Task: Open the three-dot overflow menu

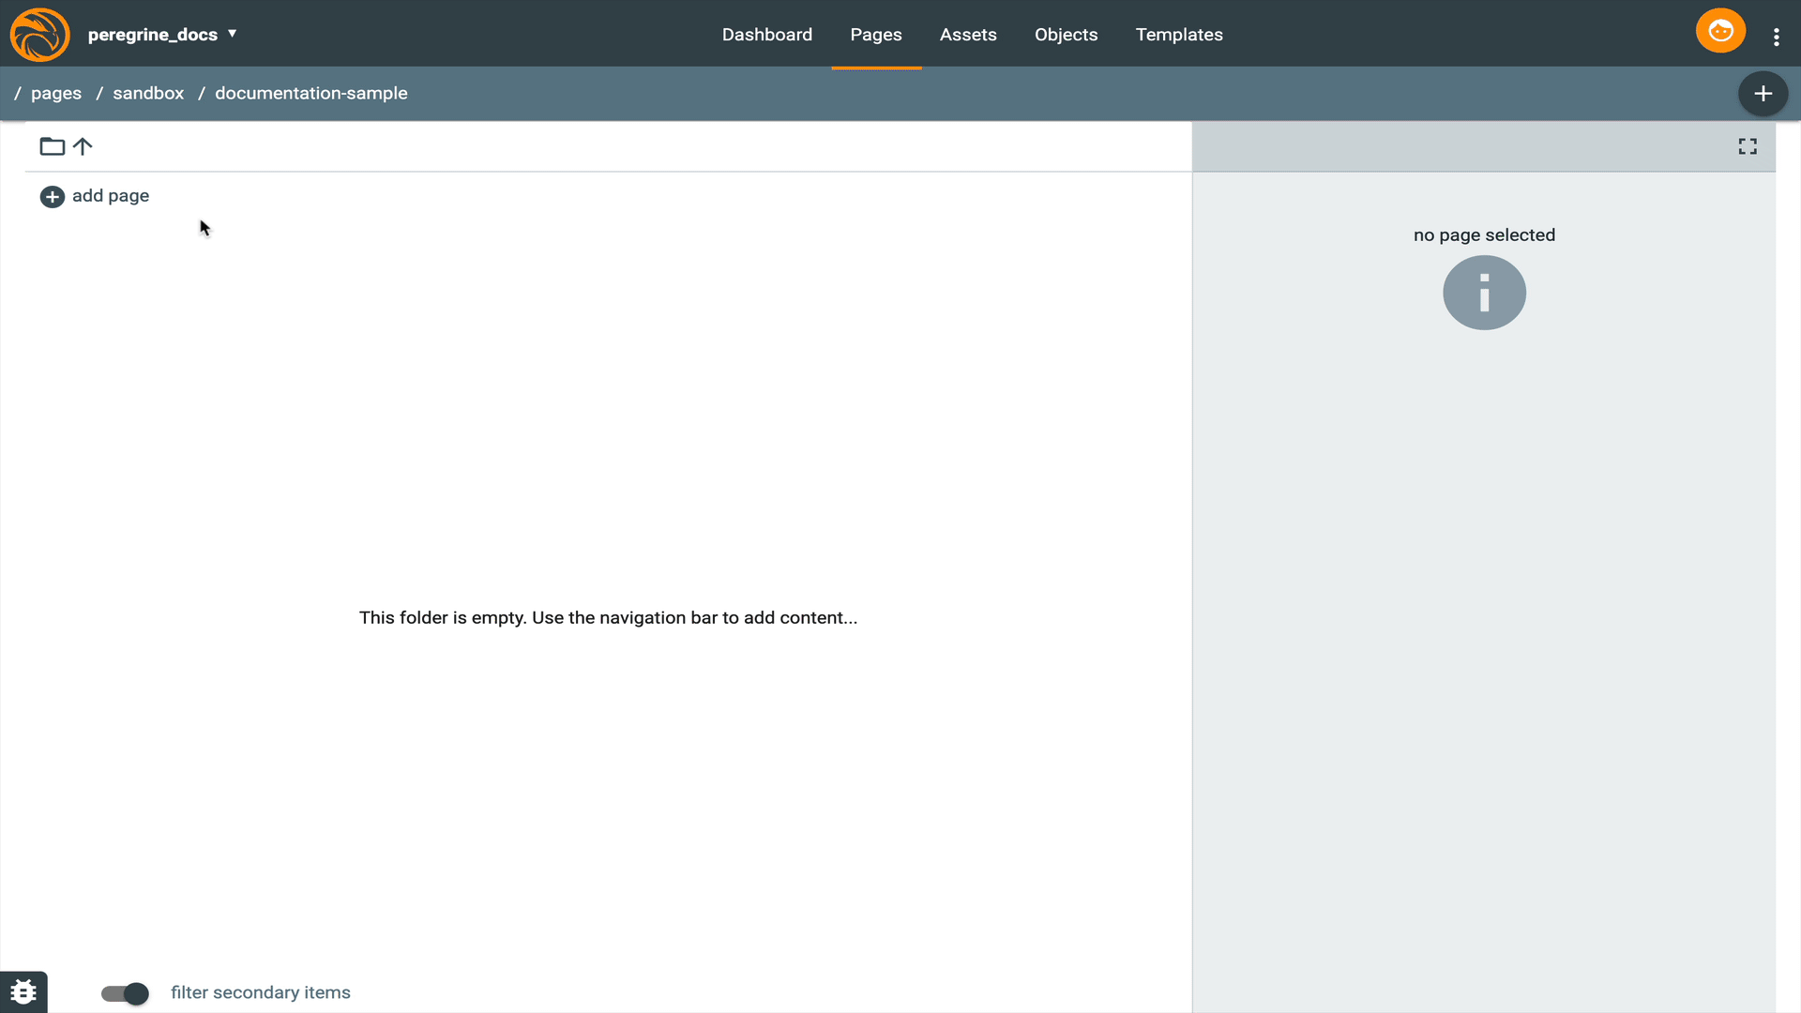Action: pyautogui.click(x=1776, y=37)
